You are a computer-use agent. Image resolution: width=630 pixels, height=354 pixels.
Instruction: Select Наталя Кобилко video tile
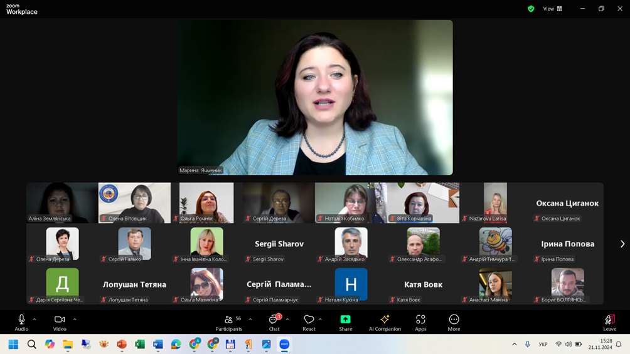click(351, 202)
